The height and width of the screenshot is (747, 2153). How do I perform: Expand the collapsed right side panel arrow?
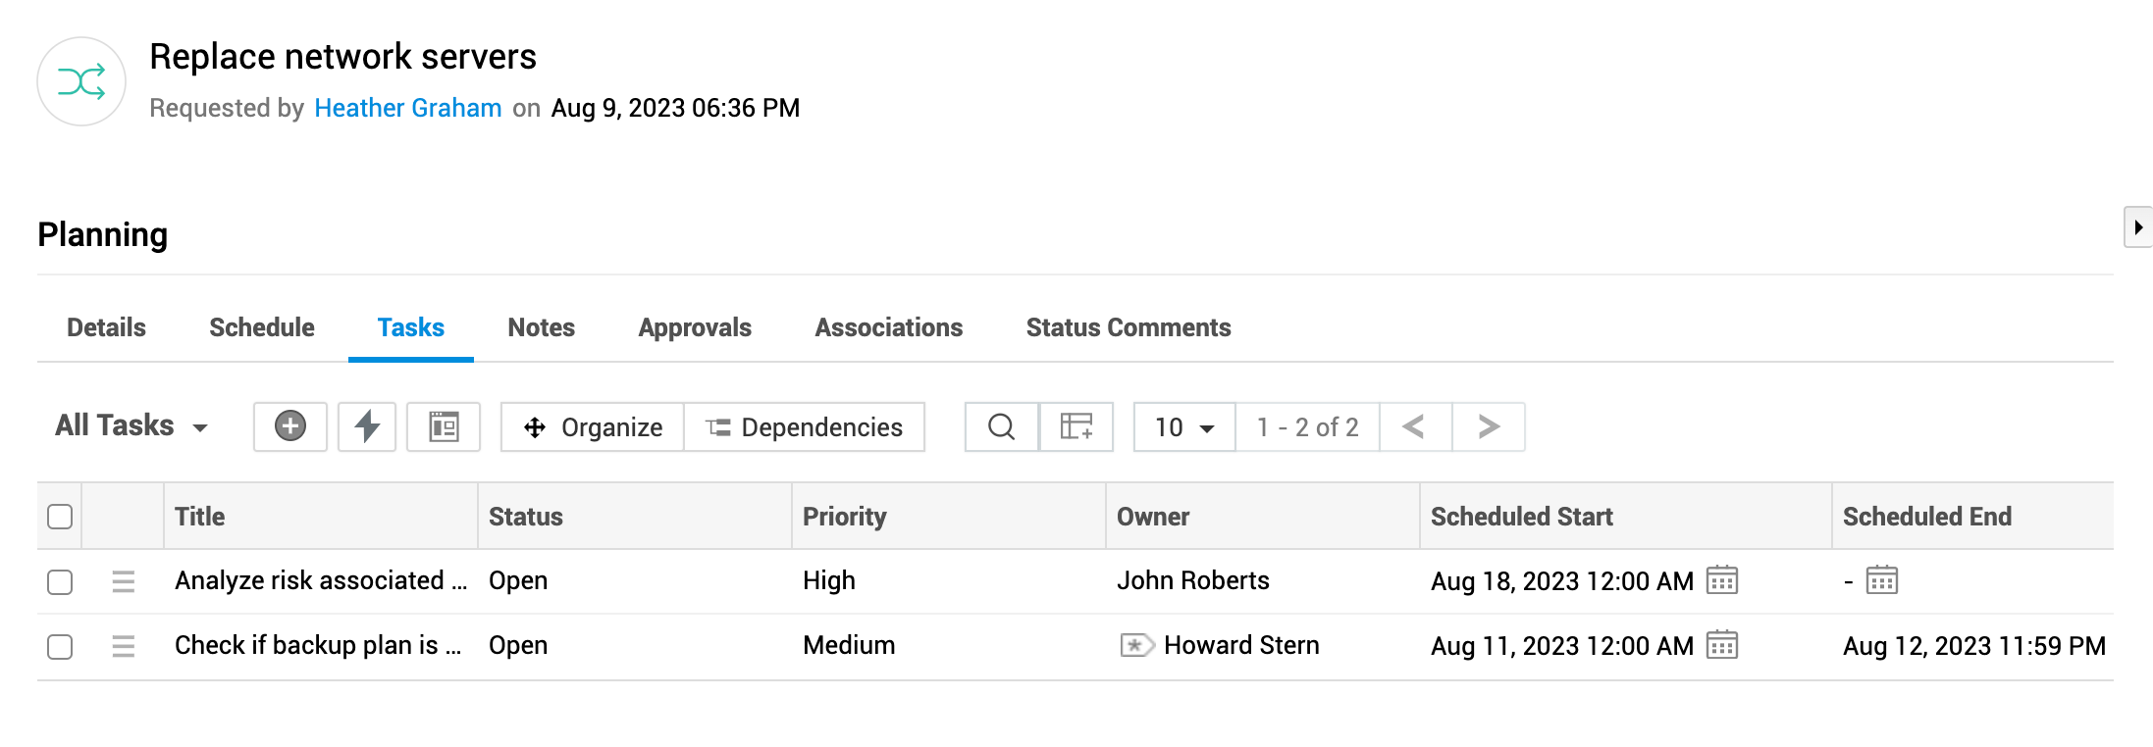pos(2138,227)
